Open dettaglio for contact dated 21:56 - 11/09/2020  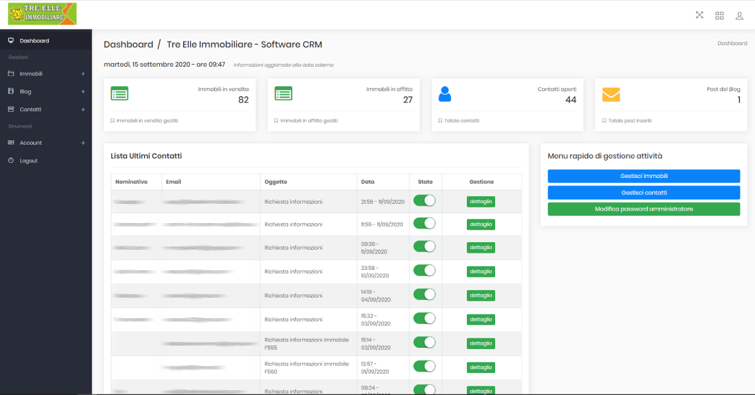(x=481, y=202)
